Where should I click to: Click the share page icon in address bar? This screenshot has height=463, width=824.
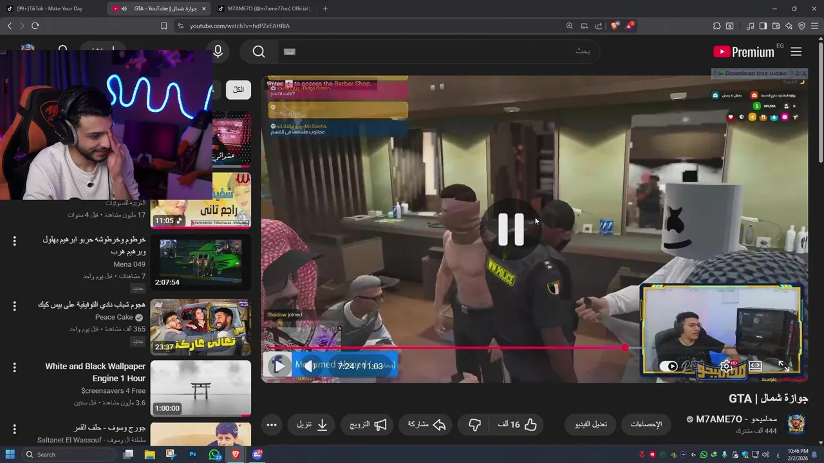click(x=599, y=26)
